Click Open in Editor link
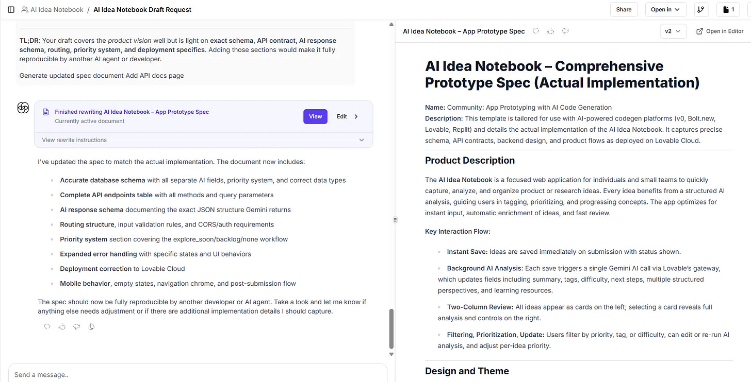Screen dimensions: 751x382 [x=720, y=31]
